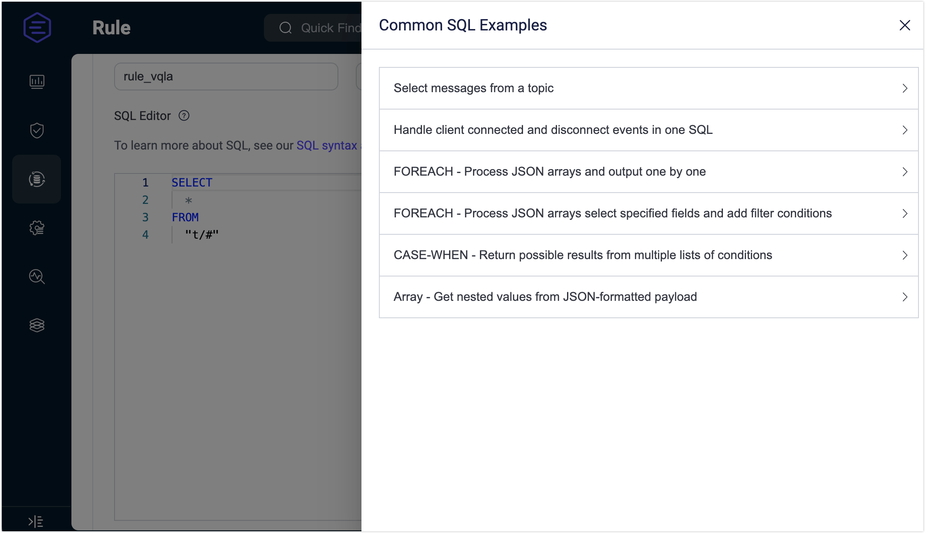The width and height of the screenshot is (925, 533).
Task: Open the diagnose tools sidebar icon
Action: click(x=37, y=276)
